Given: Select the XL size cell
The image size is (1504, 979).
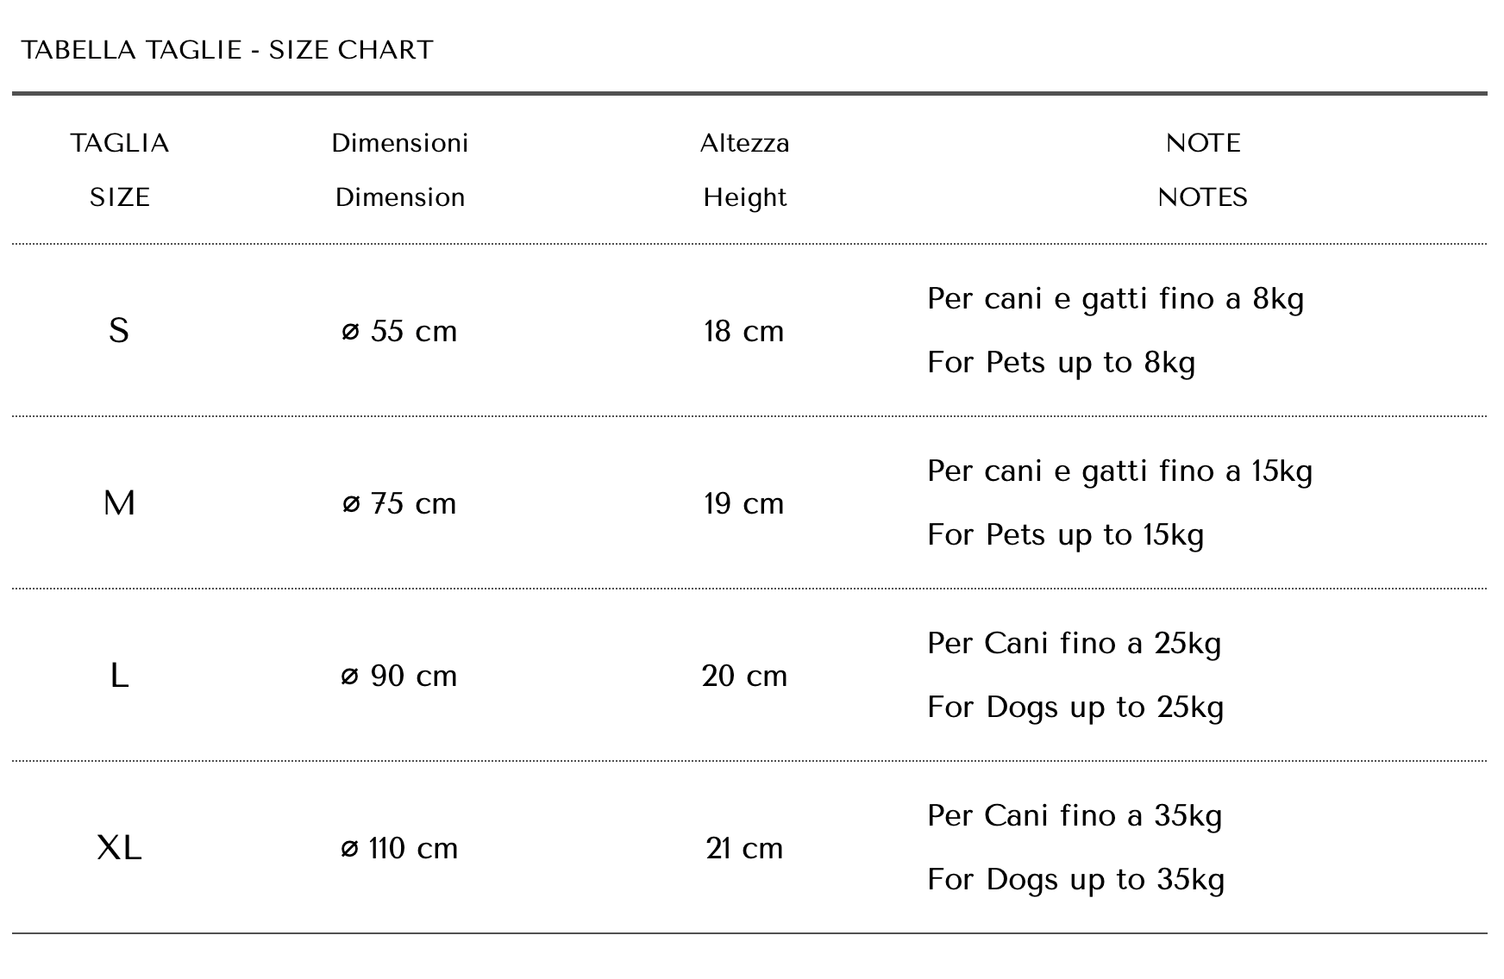Looking at the screenshot, I should (119, 848).
